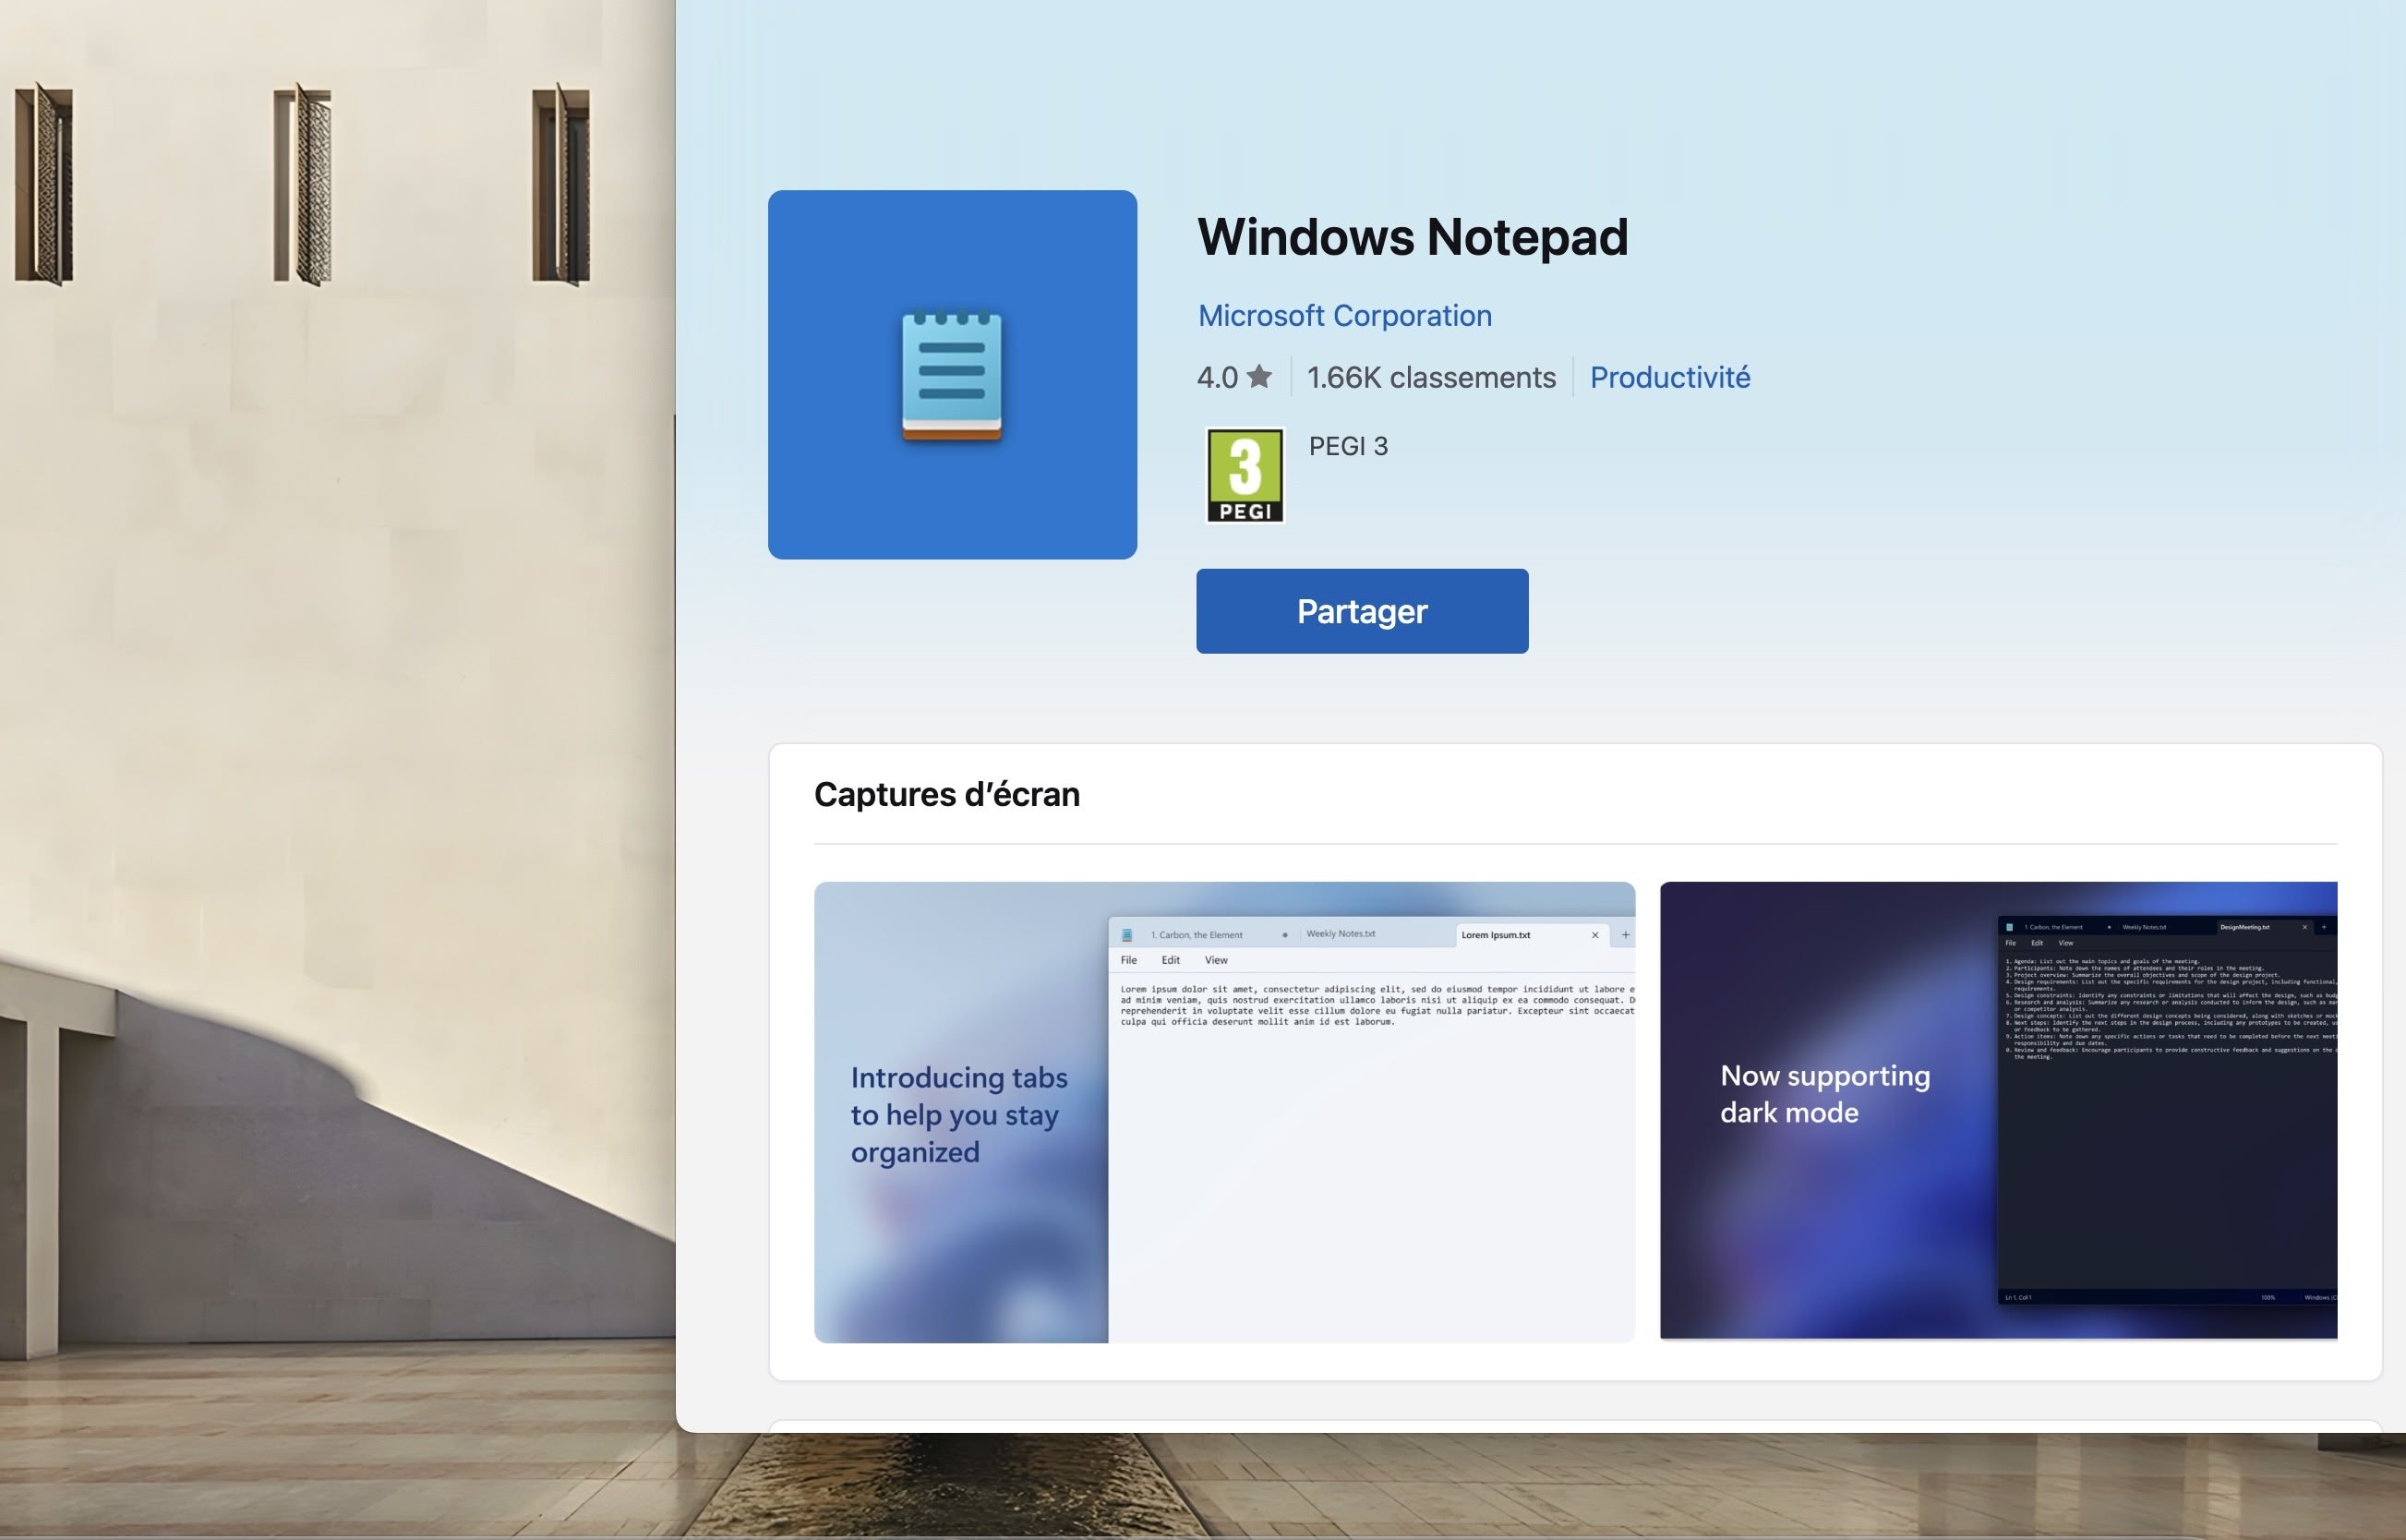
Task: Close the DesignMeeting.txt tab with its X icon
Action: point(2305,927)
